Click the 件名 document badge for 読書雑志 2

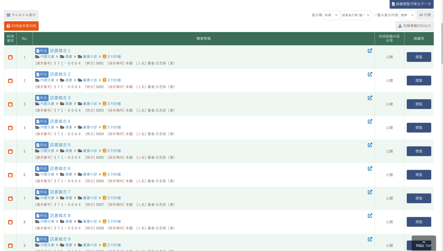tap(42, 74)
